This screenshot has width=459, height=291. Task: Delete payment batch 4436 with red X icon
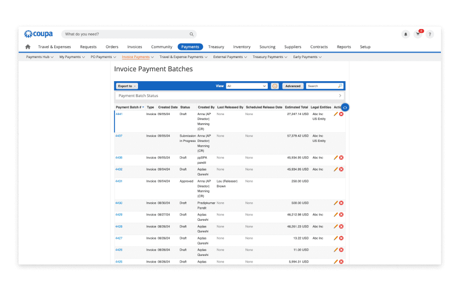[341, 157]
